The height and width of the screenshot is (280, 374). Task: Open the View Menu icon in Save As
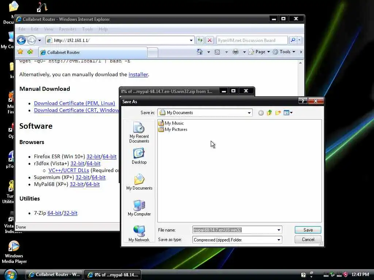[x=288, y=113]
